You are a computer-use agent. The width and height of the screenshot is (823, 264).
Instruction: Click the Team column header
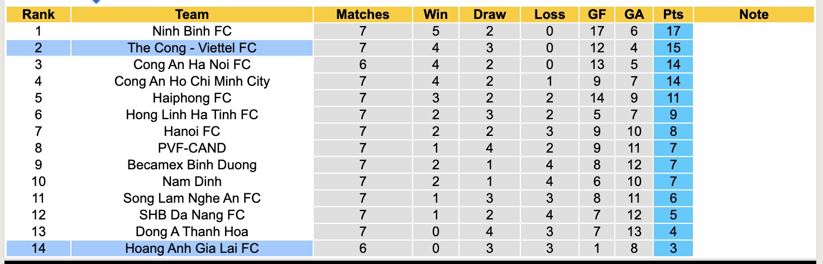[192, 14]
